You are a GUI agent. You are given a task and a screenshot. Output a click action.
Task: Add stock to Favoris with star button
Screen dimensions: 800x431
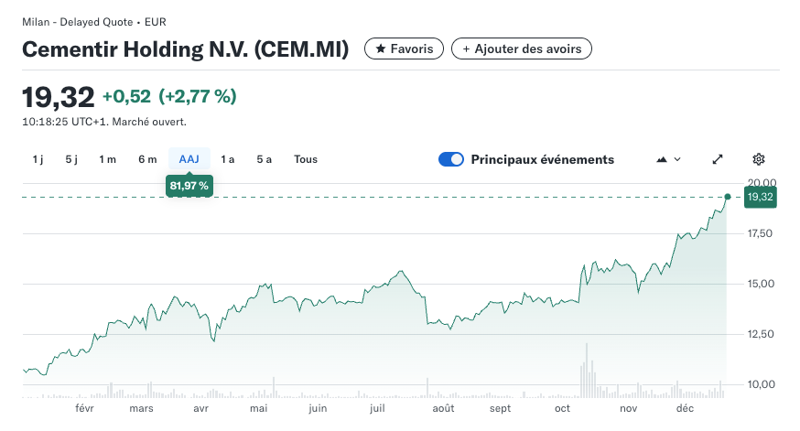404,48
